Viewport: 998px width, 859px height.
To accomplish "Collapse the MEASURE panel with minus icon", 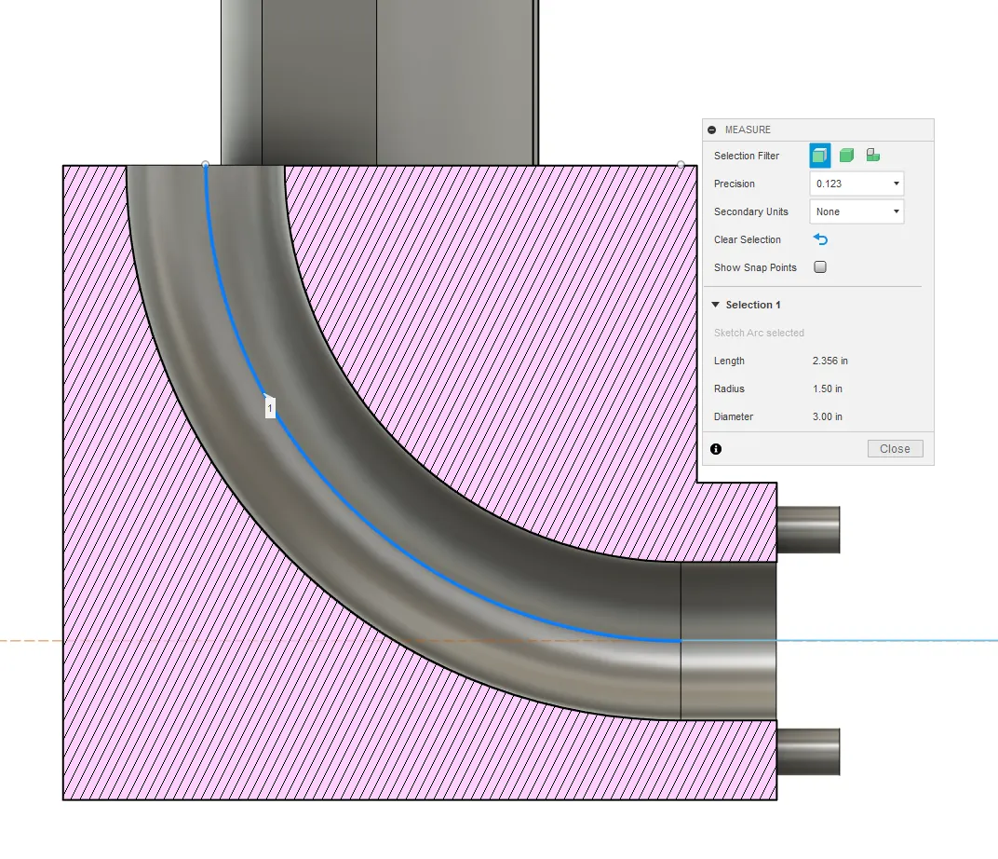I will pyautogui.click(x=711, y=130).
